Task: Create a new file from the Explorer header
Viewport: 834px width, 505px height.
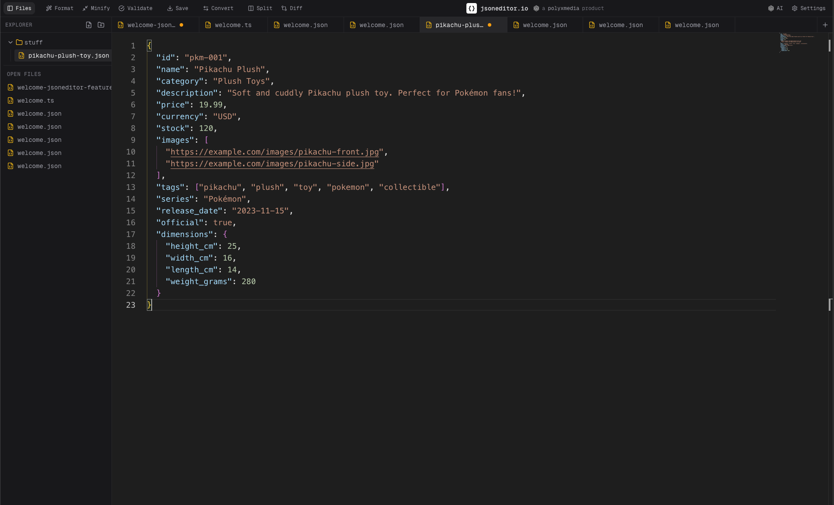Action: [88, 25]
